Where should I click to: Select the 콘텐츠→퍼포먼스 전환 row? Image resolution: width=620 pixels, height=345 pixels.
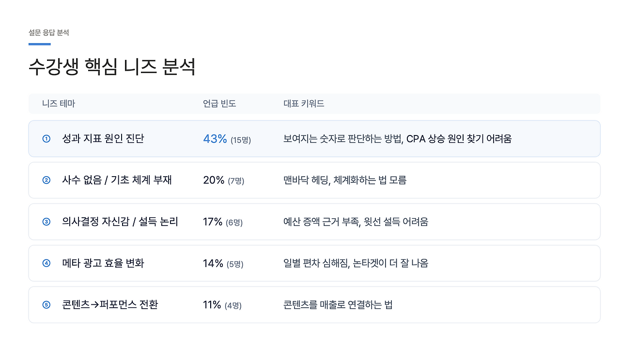314,305
